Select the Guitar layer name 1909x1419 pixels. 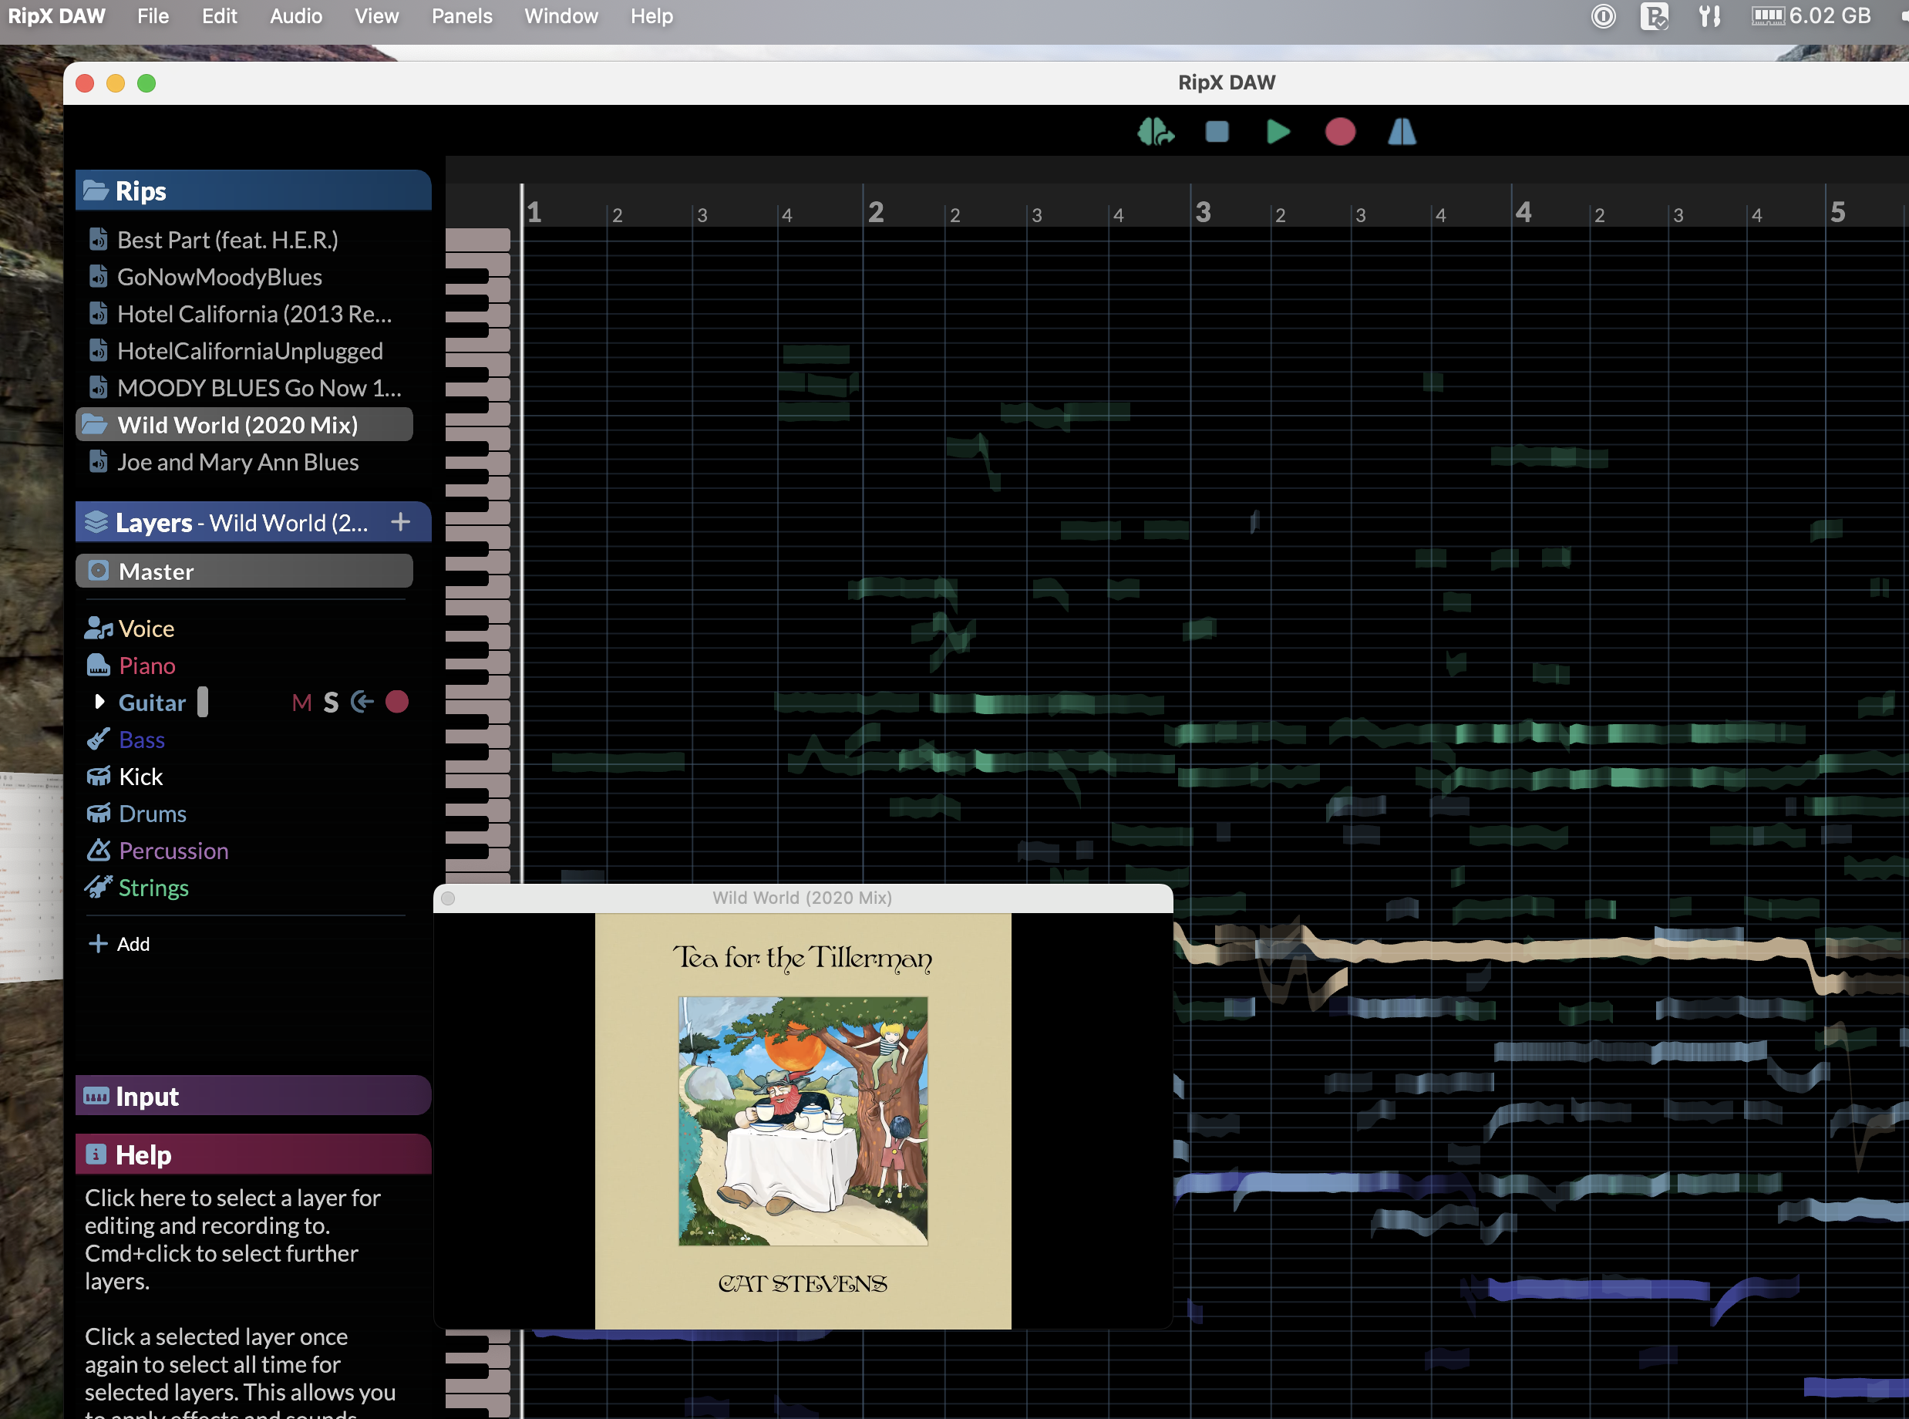(x=152, y=702)
